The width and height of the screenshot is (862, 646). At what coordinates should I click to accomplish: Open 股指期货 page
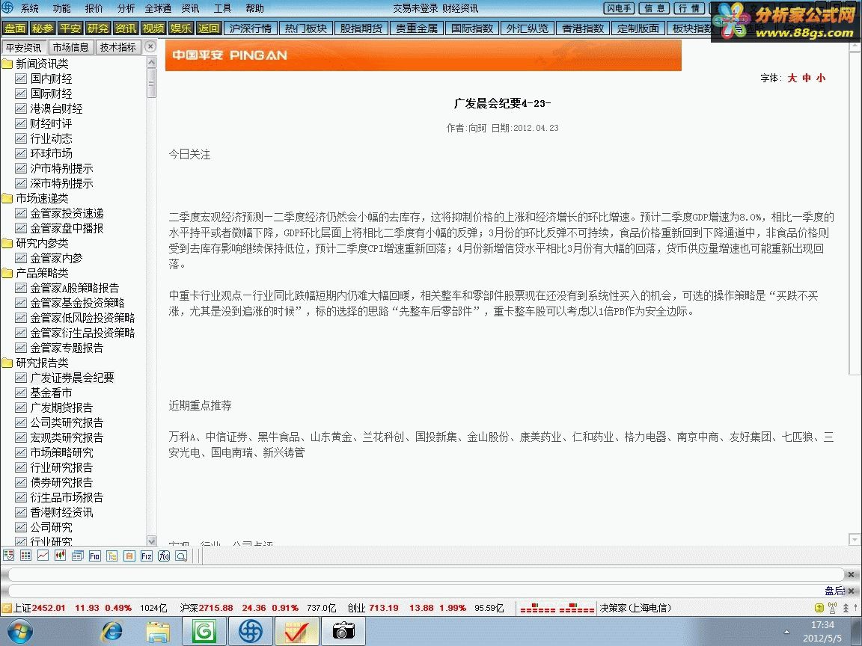click(361, 28)
